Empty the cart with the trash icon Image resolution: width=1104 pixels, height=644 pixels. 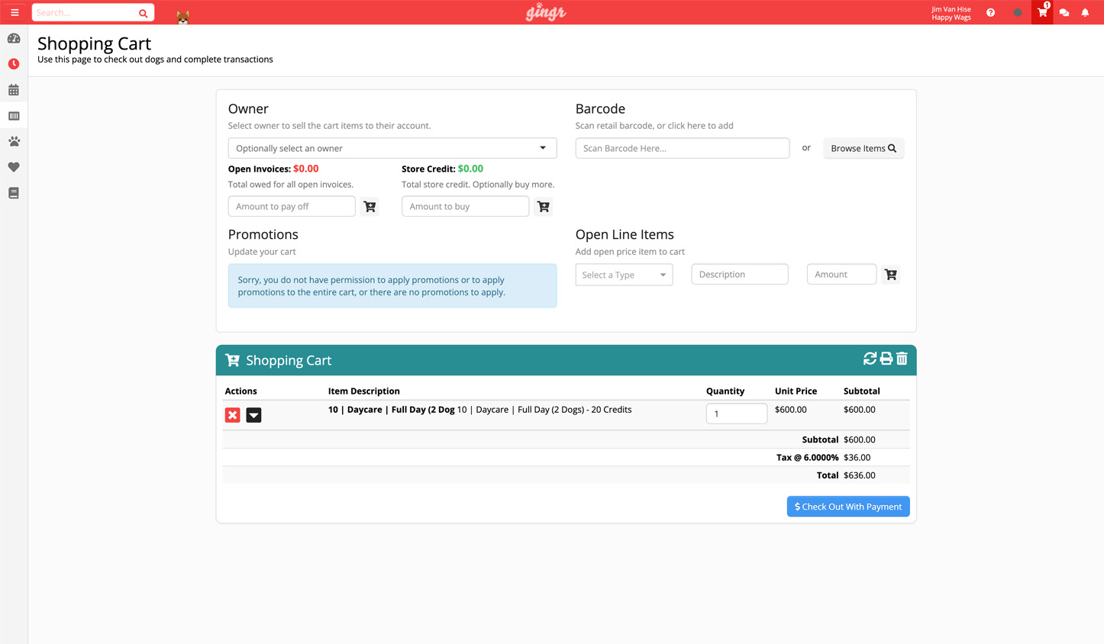pyautogui.click(x=902, y=359)
